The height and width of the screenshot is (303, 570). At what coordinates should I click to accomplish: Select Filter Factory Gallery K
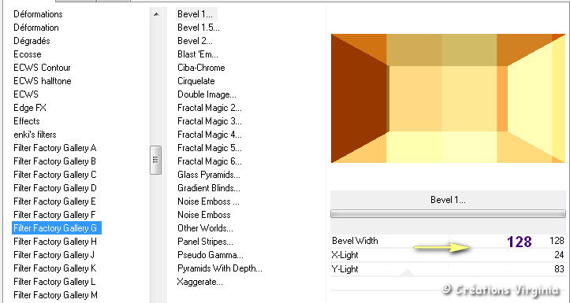point(55,268)
